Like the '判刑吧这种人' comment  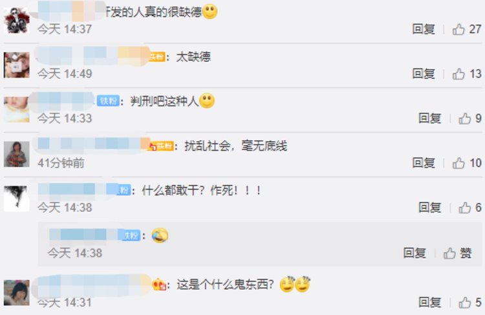pyautogui.click(x=464, y=118)
